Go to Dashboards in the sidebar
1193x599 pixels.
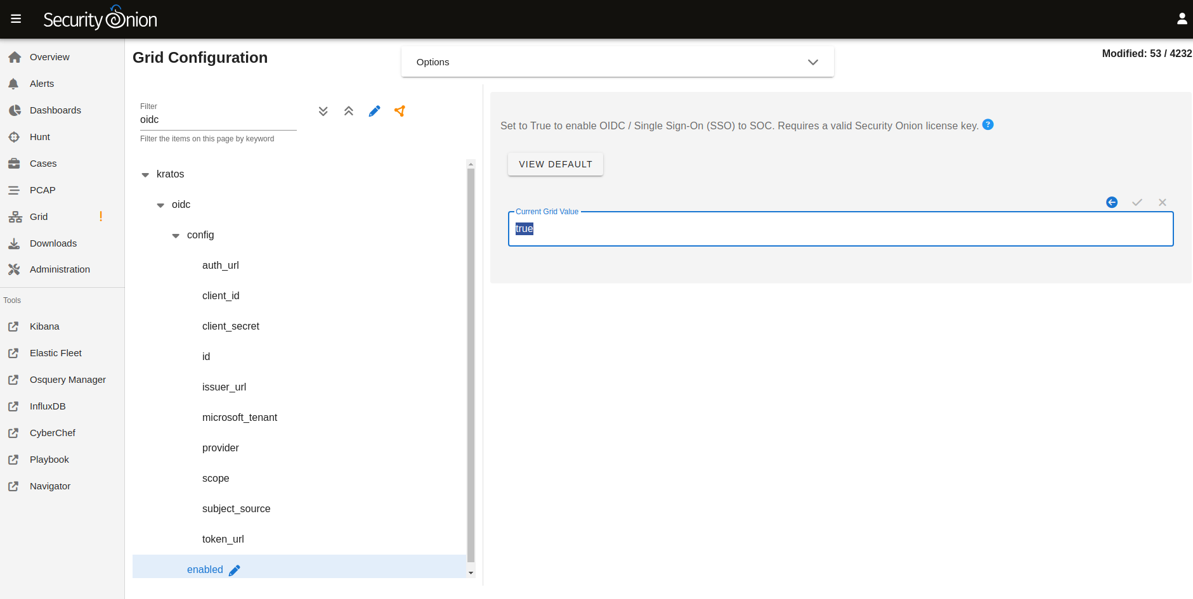[x=55, y=110]
